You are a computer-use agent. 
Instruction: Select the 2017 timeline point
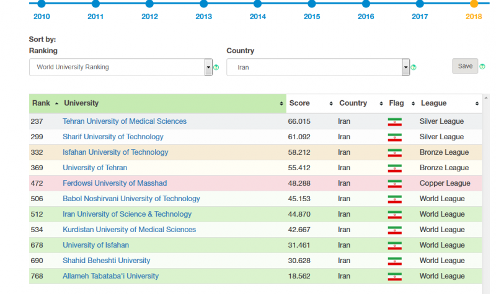pyautogui.click(x=420, y=4)
